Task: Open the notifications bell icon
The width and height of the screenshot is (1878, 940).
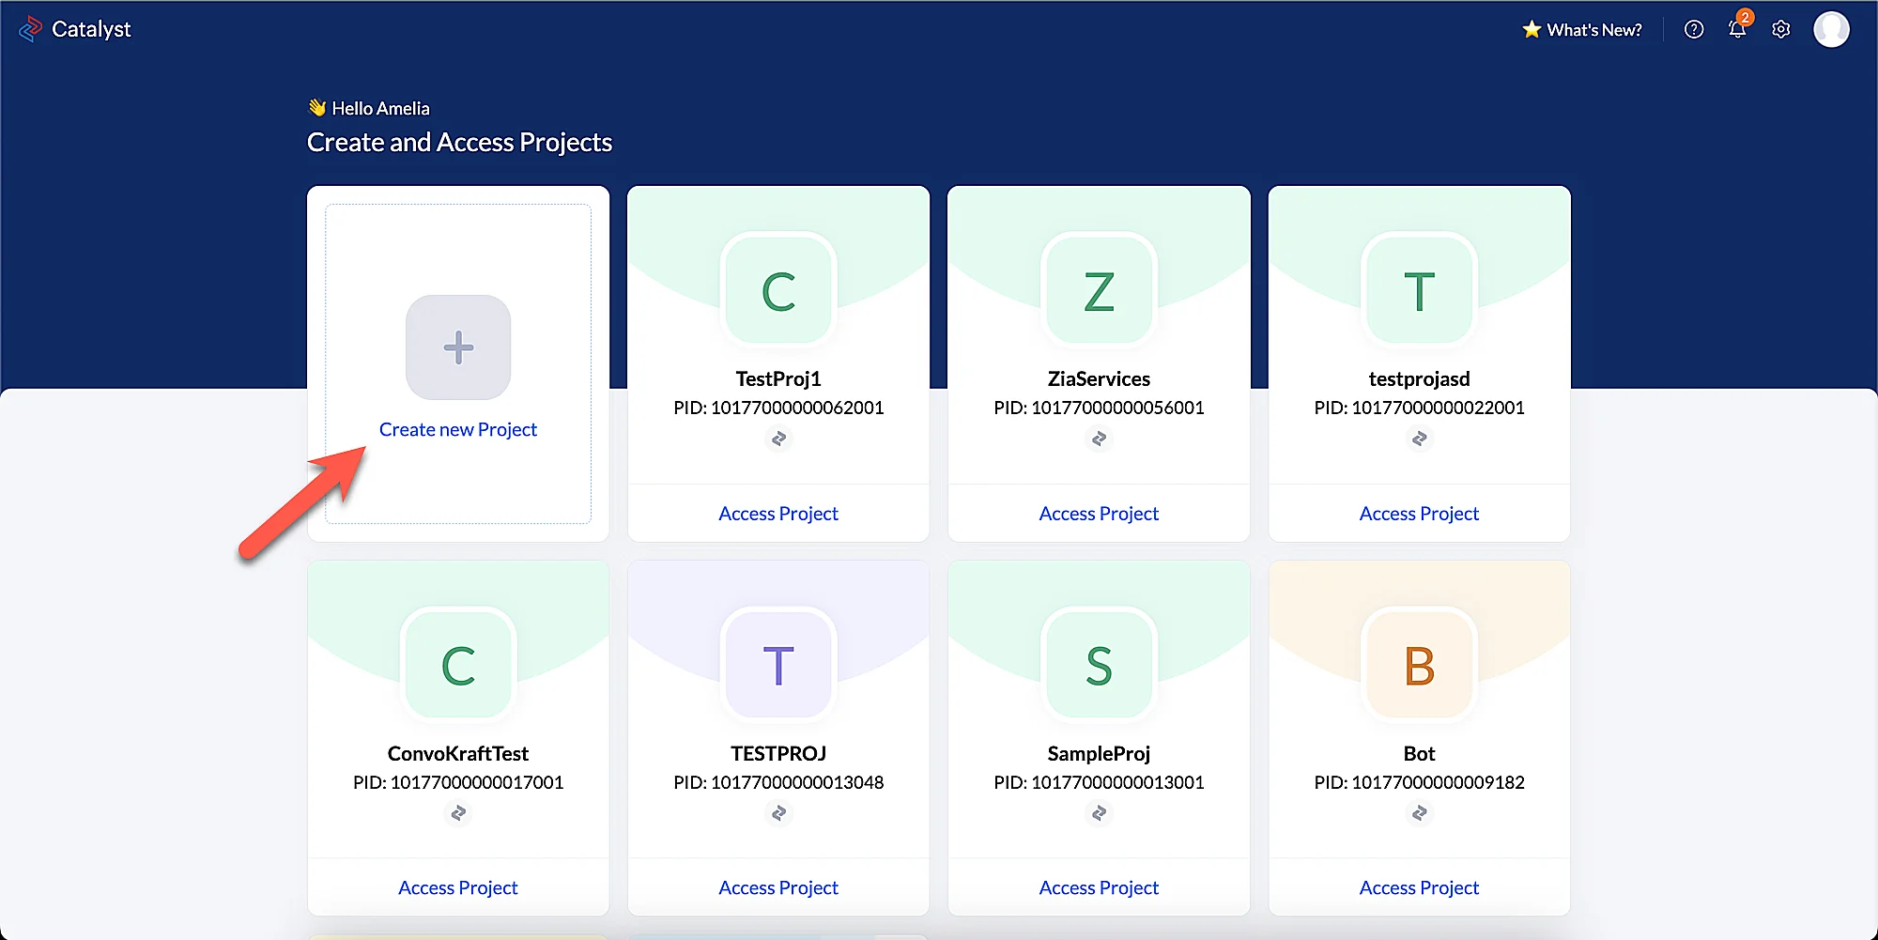Action: (1737, 30)
